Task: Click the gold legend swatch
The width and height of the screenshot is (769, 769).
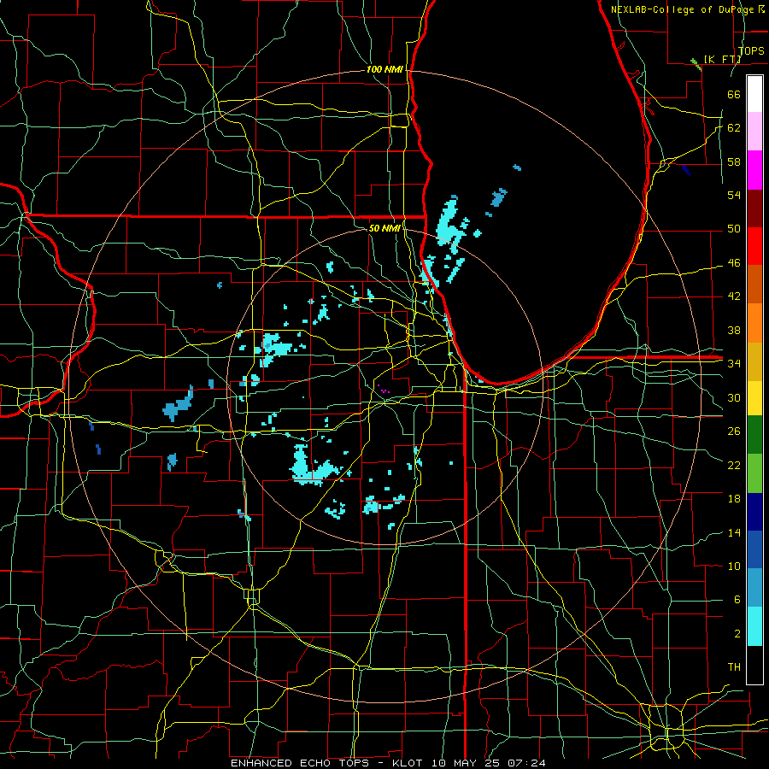Action: [754, 361]
